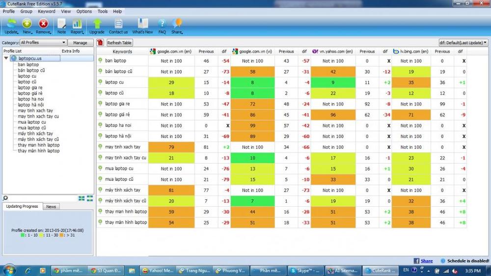Select 'thay màn hình laptop' in profile tree
The height and width of the screenshot is (276, 491).
coord(38,151)
